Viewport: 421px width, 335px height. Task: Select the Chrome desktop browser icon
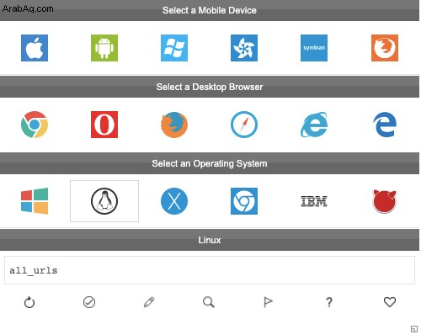click(x=35, y=125)
